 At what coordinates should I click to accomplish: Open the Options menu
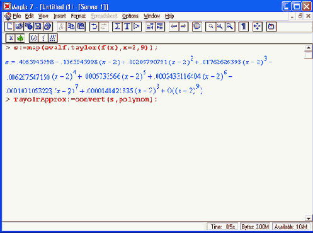(x=130, y=16)
